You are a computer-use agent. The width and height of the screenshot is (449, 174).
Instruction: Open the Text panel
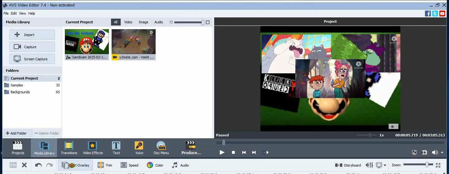(x=116, y=148)
